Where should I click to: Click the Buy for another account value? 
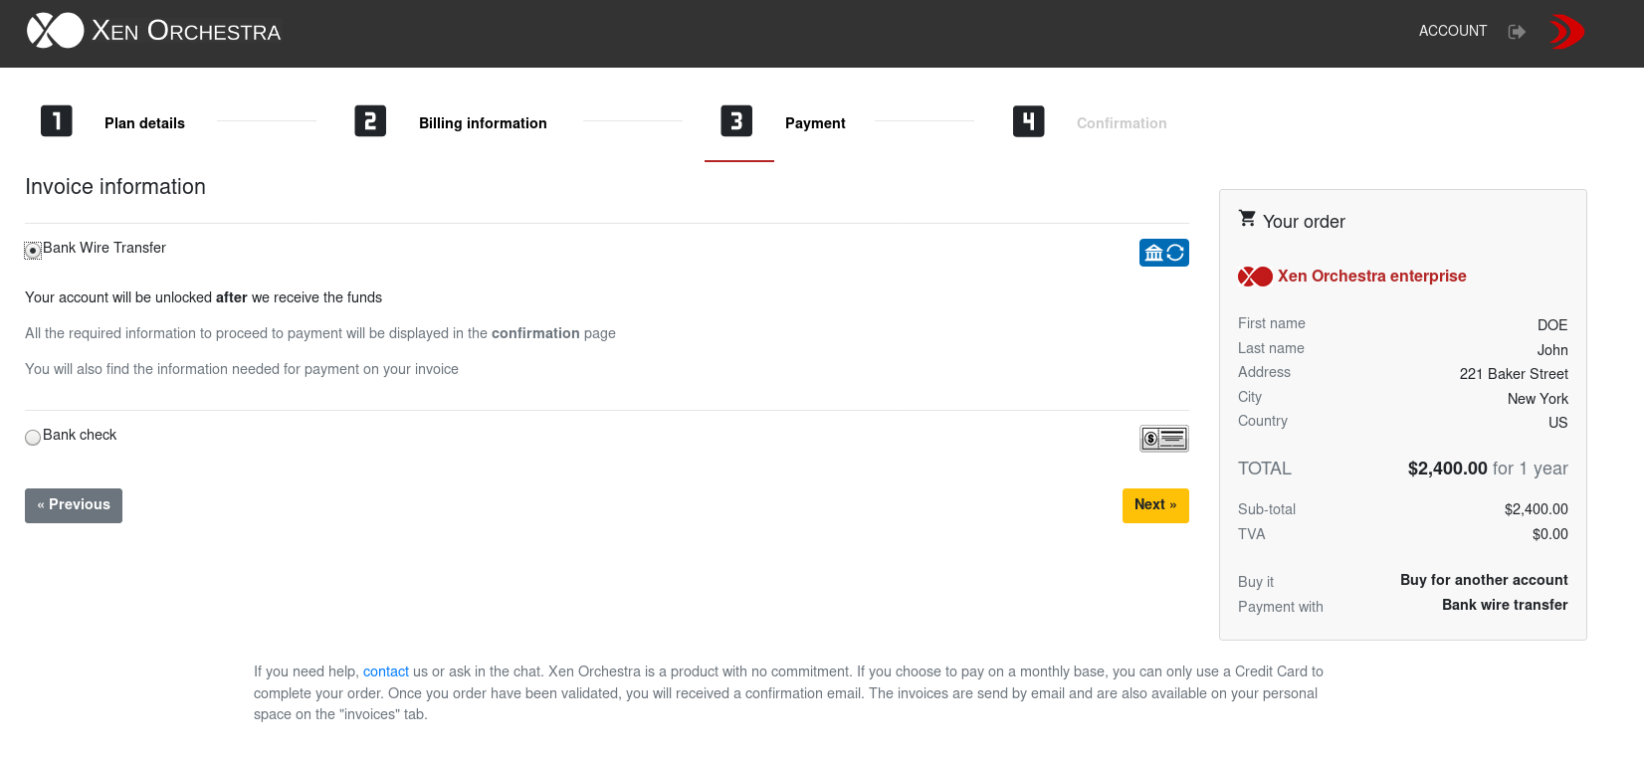[x=1484, y=580]
